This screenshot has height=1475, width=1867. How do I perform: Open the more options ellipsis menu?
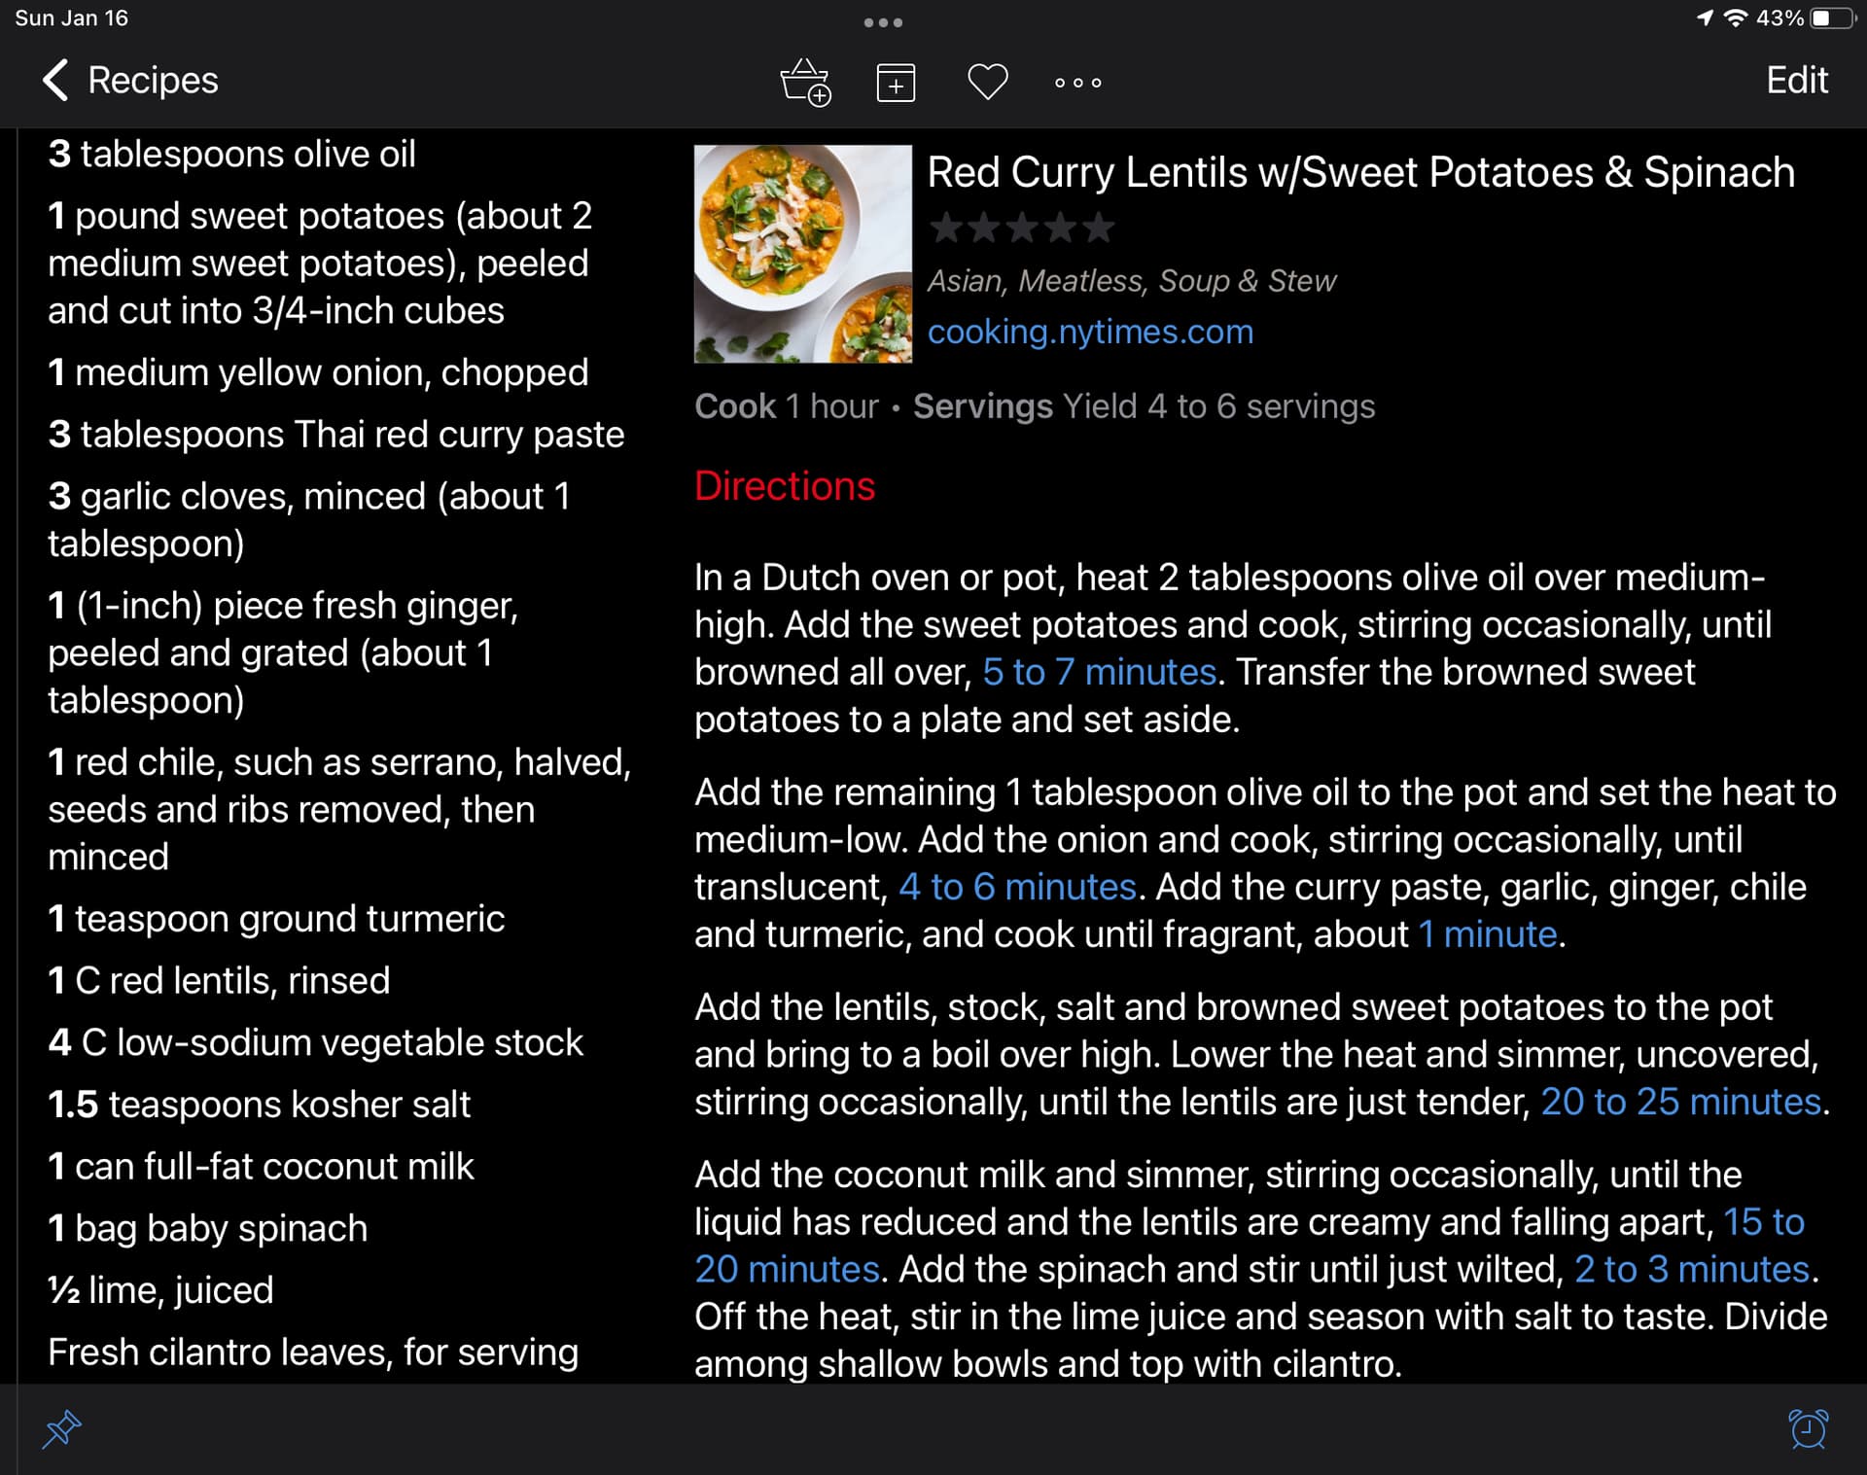point(1078,83)
